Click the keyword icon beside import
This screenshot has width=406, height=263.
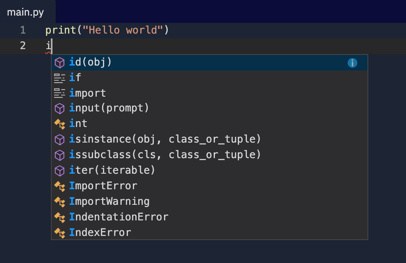pyautogui.click(x=59, y=93)
